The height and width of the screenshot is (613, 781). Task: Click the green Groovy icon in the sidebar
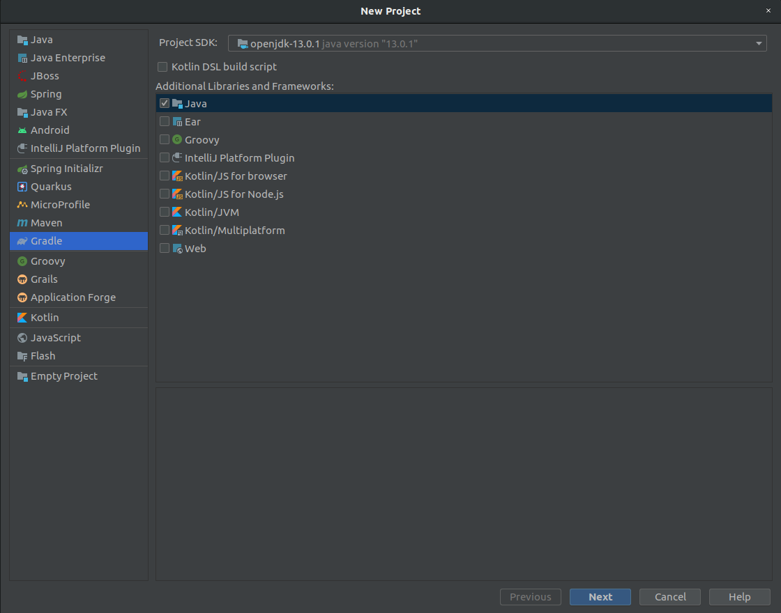click(22, 261)
